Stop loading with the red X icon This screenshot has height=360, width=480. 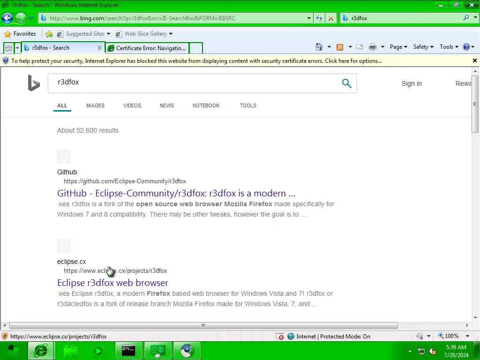[330, 18]
